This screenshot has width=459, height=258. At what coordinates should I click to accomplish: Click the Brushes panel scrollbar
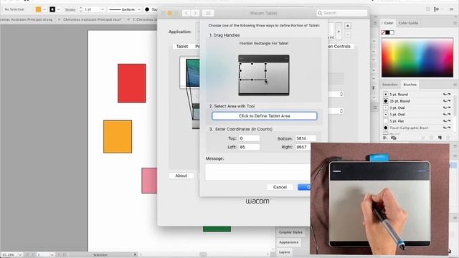tap(455, 105)
